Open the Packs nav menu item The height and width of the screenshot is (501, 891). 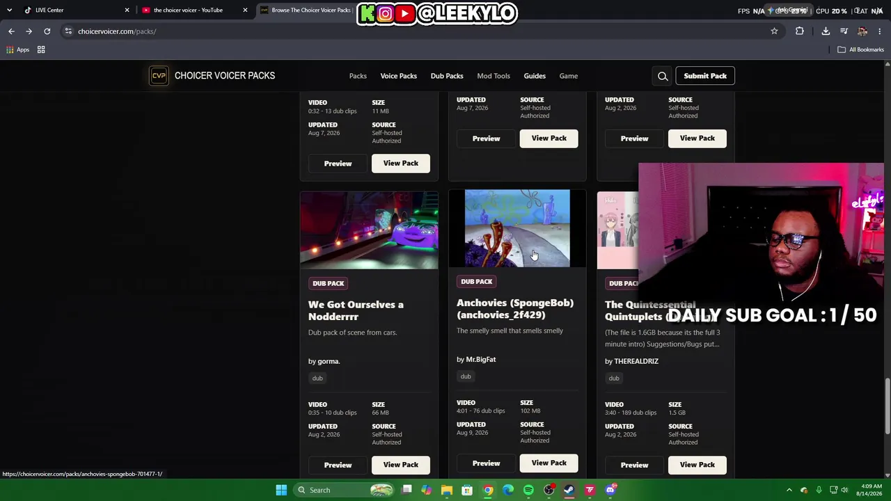[x=358, y=76]
